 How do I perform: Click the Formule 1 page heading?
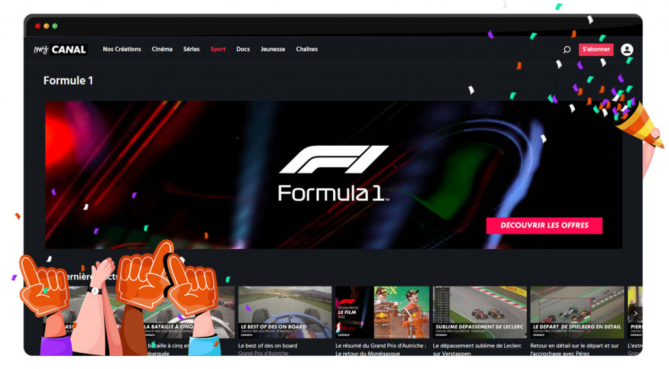[68, 80]
